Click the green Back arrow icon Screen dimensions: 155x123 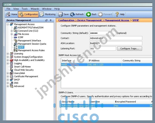[89, 14]
